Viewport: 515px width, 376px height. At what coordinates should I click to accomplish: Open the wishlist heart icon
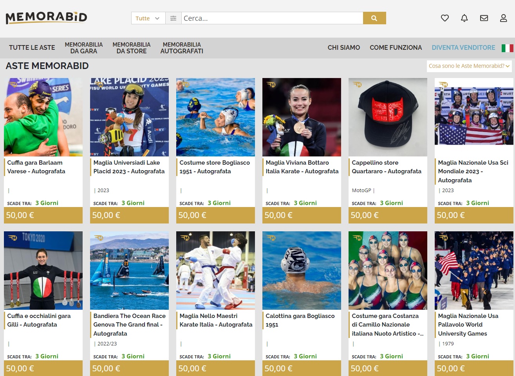point(445,18)
